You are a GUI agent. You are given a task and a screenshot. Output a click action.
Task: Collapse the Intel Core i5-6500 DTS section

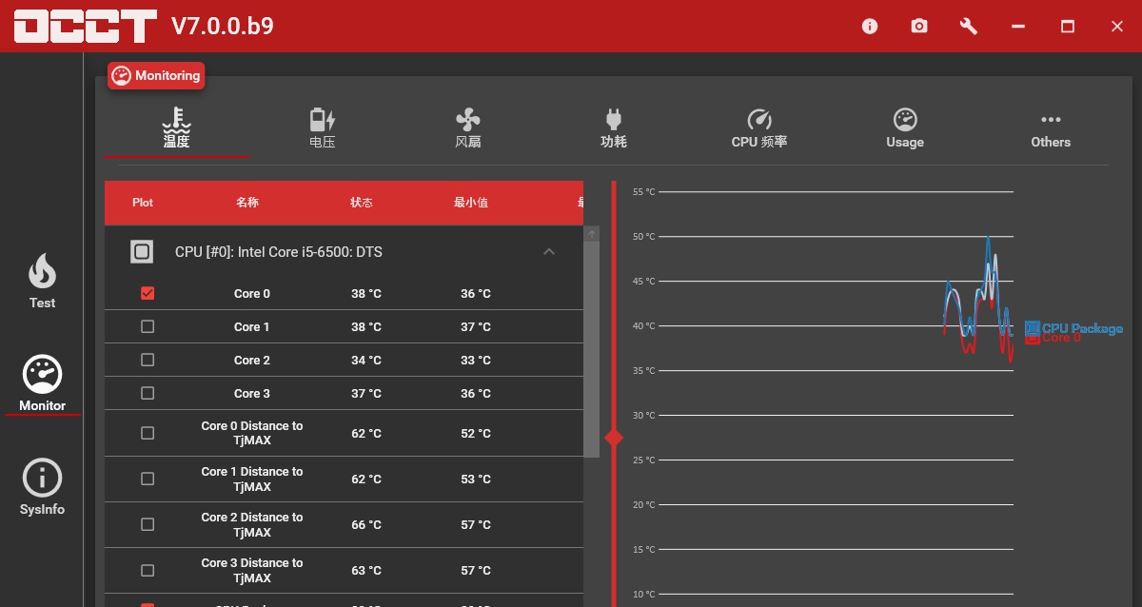[549, 251]
